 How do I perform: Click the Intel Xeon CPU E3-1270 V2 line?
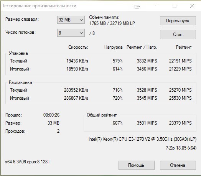(142, 139)
